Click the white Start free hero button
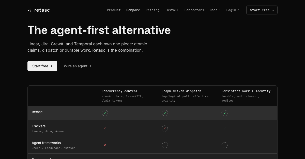Screen dimensions: 305x159 click(x=42, y=66)
